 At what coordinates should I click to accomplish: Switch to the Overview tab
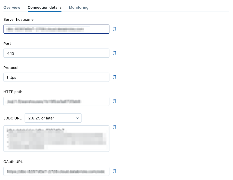point(12,7)
